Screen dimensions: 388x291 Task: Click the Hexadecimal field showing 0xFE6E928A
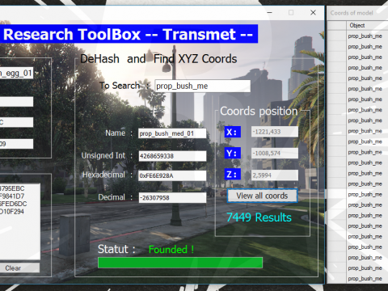(172, 175)
